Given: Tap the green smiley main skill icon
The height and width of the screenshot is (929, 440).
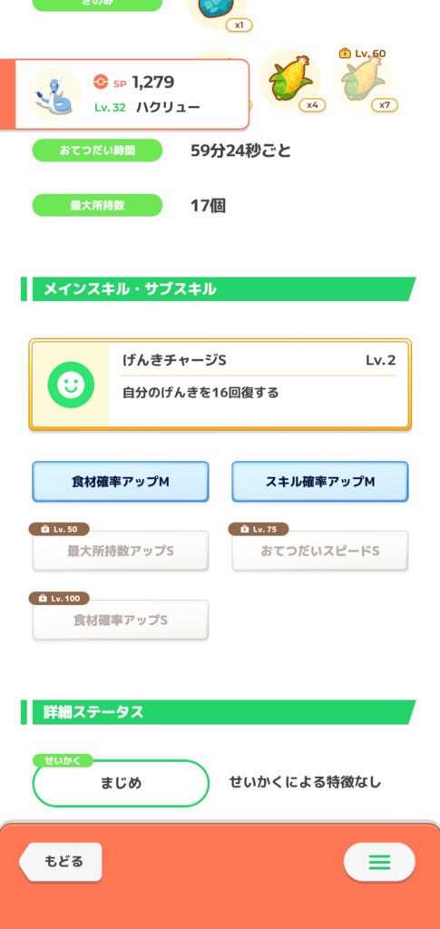Looking at the screenshot, I should [x=71, y=385].
